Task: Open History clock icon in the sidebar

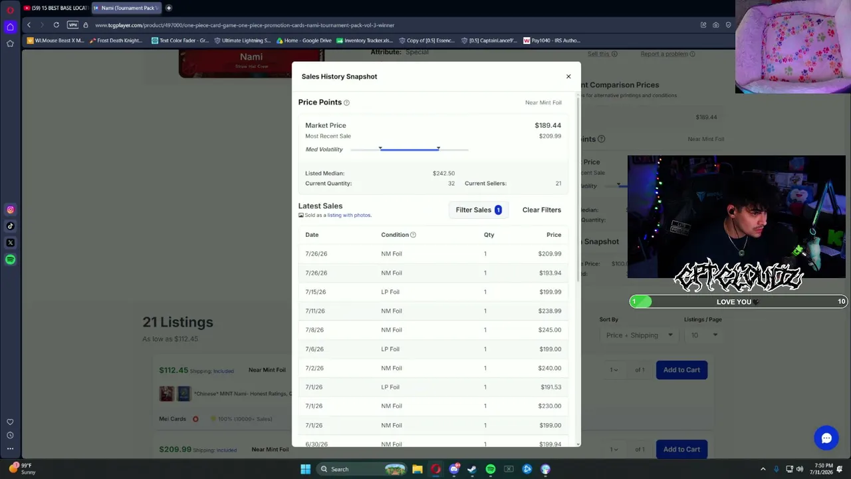Action: [x=10, y=435]
